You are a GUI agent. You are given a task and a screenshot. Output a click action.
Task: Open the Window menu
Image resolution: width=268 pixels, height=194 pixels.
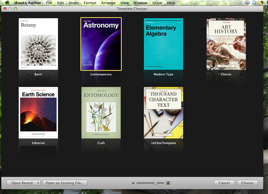point(140,3)
